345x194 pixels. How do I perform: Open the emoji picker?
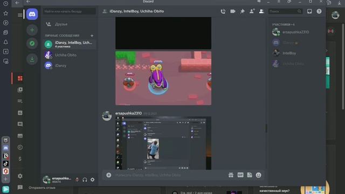click(x=259, y=175)
